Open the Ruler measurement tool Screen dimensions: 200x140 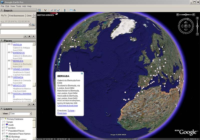point(65,10)
